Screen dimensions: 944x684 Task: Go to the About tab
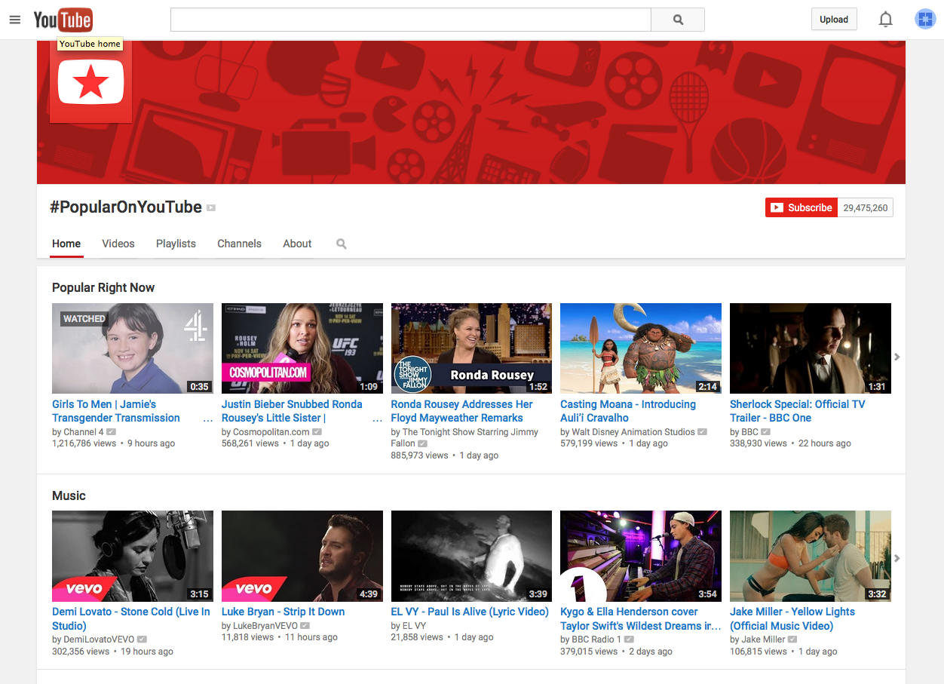click(297, 244)
